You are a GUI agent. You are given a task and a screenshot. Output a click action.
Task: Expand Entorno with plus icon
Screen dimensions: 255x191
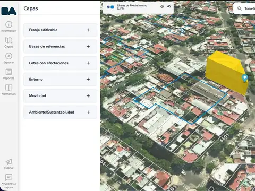pyautogui.click(x=88, y=80)
